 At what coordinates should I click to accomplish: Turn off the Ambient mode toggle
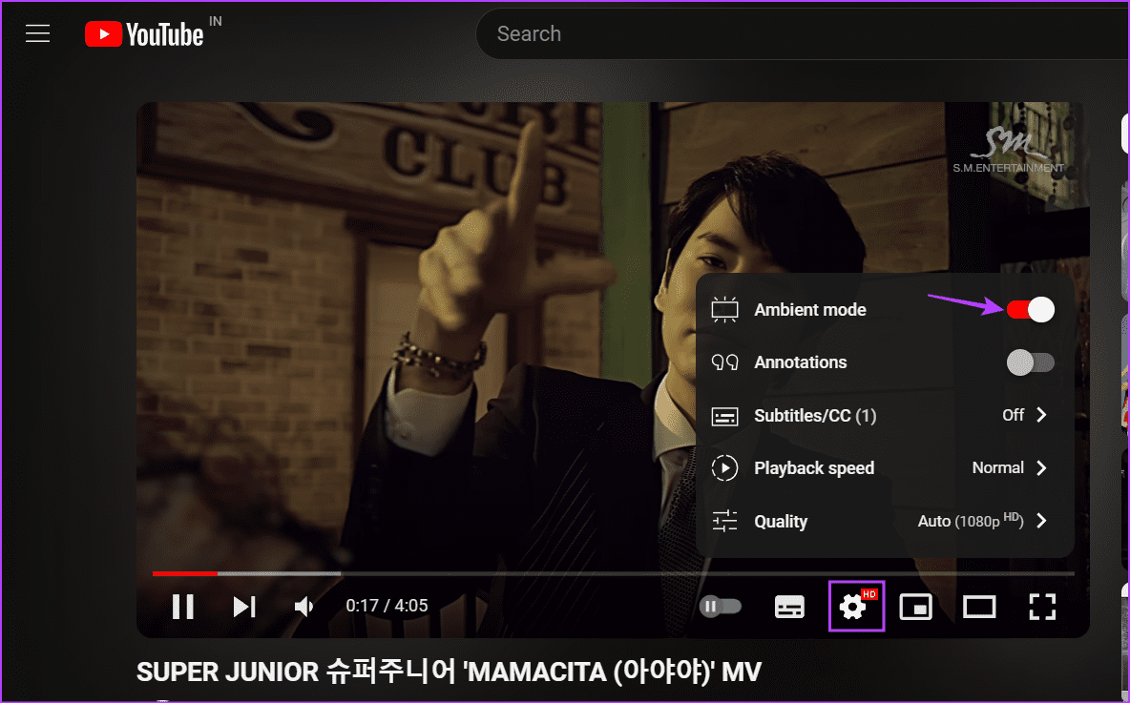1031,310
